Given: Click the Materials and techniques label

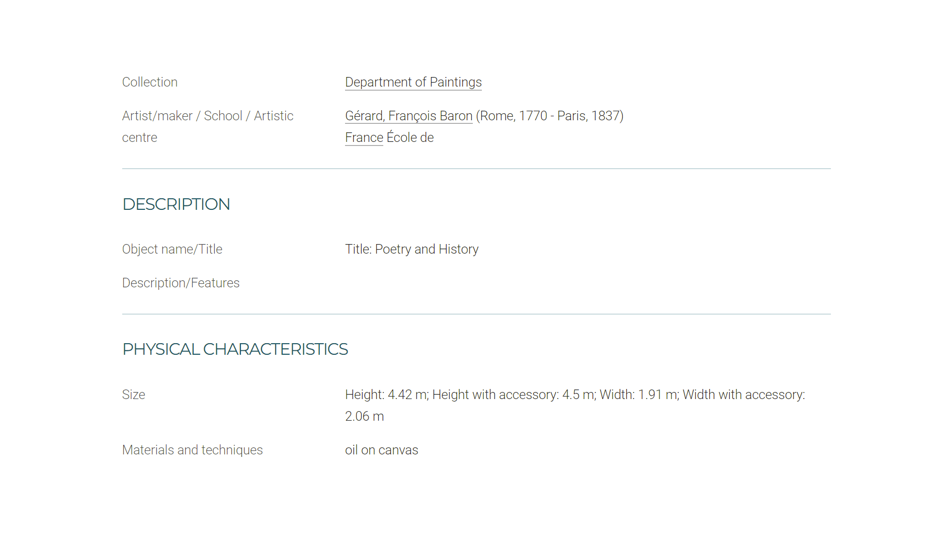Looking at the screenshot, I should coord(193,450).
